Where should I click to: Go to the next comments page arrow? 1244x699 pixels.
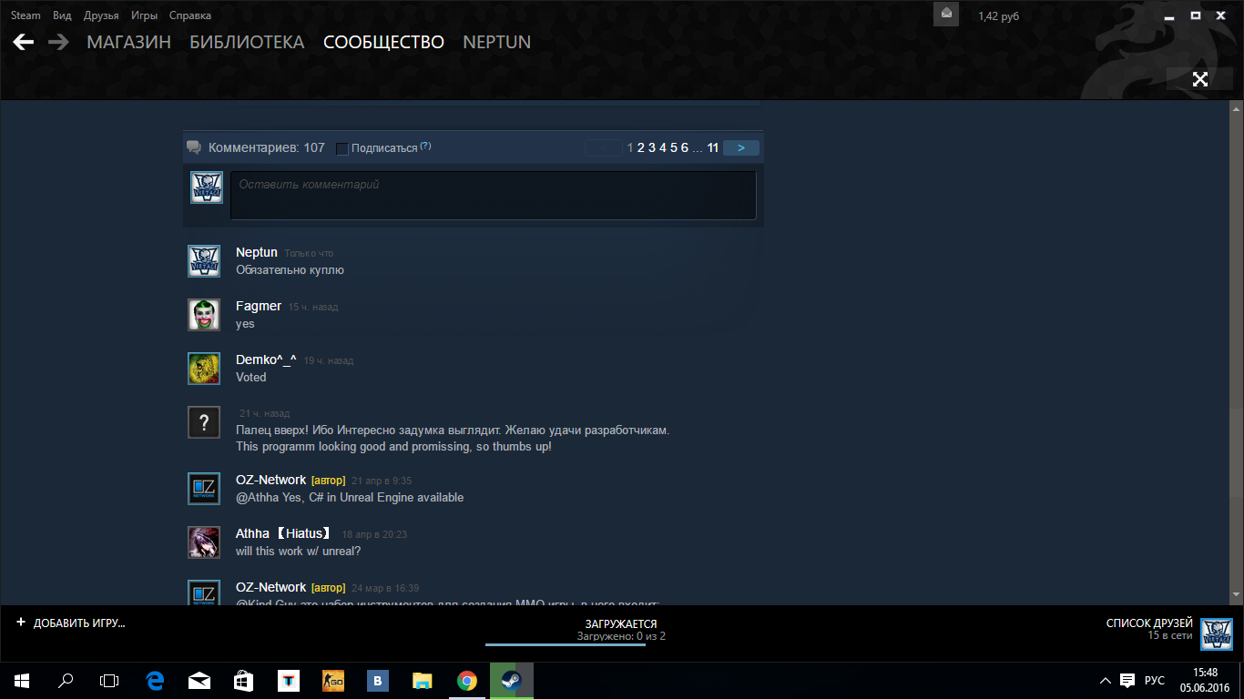pos(741,147)
